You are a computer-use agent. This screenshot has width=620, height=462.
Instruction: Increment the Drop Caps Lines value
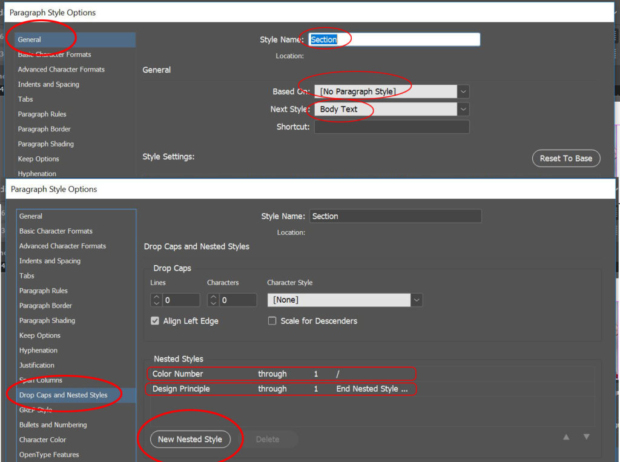(x=156, y=297)
